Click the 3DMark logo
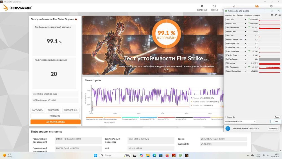 pyautogui.click(x=17, y=8)
